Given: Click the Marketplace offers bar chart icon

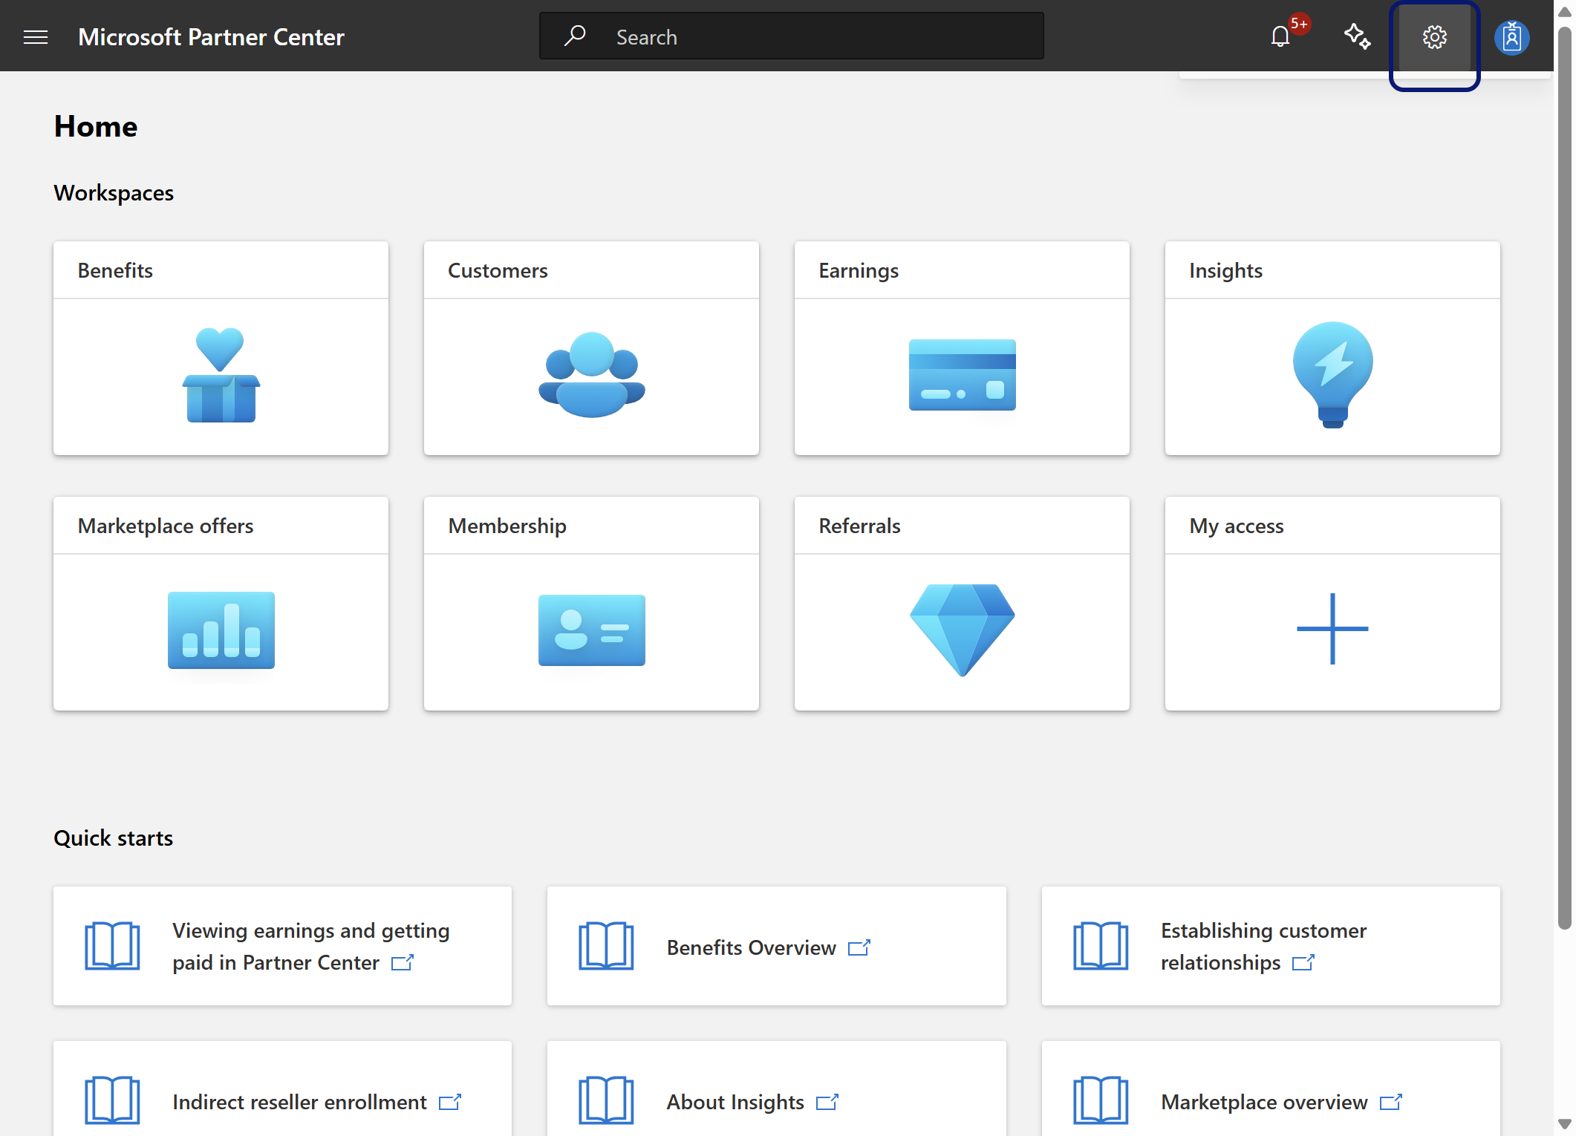Looking at the screenshot, I should pyautogui.click(x=221, y=630).
